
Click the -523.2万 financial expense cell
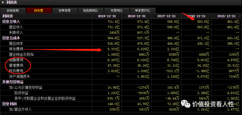point(172,71)
